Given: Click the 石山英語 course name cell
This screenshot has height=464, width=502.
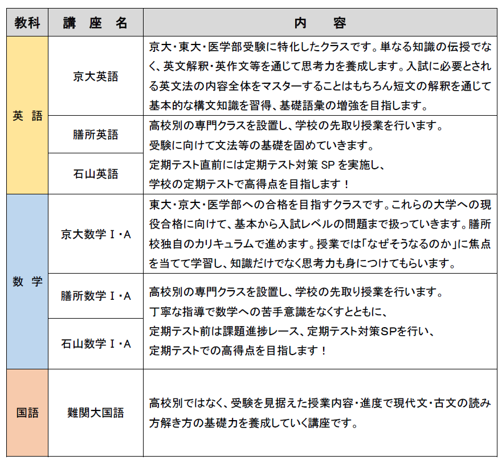Looking at the screenshot, I should click(96, 173).
